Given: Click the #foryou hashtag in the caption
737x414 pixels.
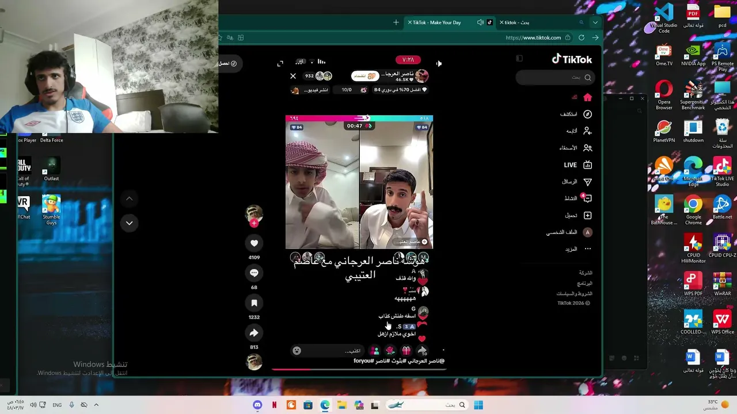Looking at the screenshot, I should click(x=364, y=361).
